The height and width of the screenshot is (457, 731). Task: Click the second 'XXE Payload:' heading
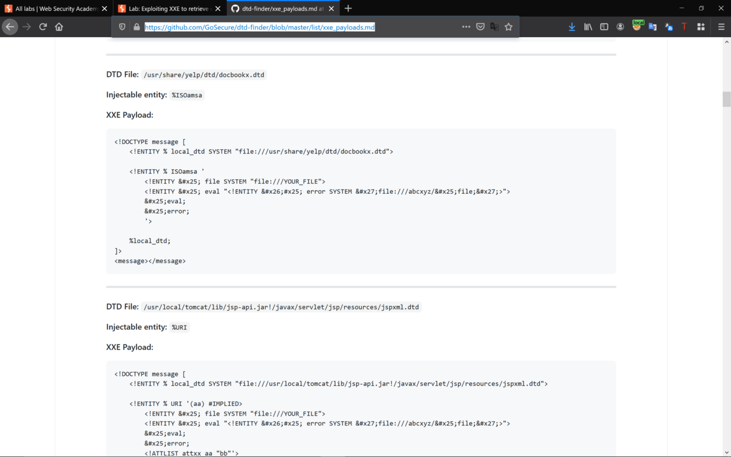click(x=130, y=347)
